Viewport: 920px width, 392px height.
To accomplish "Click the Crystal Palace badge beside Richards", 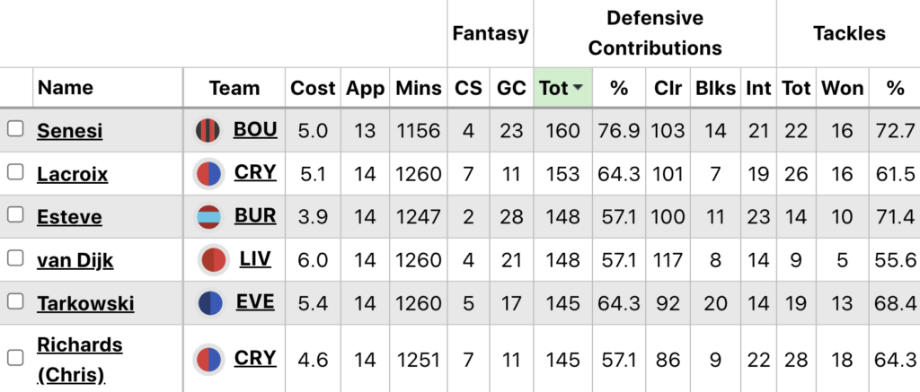I will click(209, 359).
